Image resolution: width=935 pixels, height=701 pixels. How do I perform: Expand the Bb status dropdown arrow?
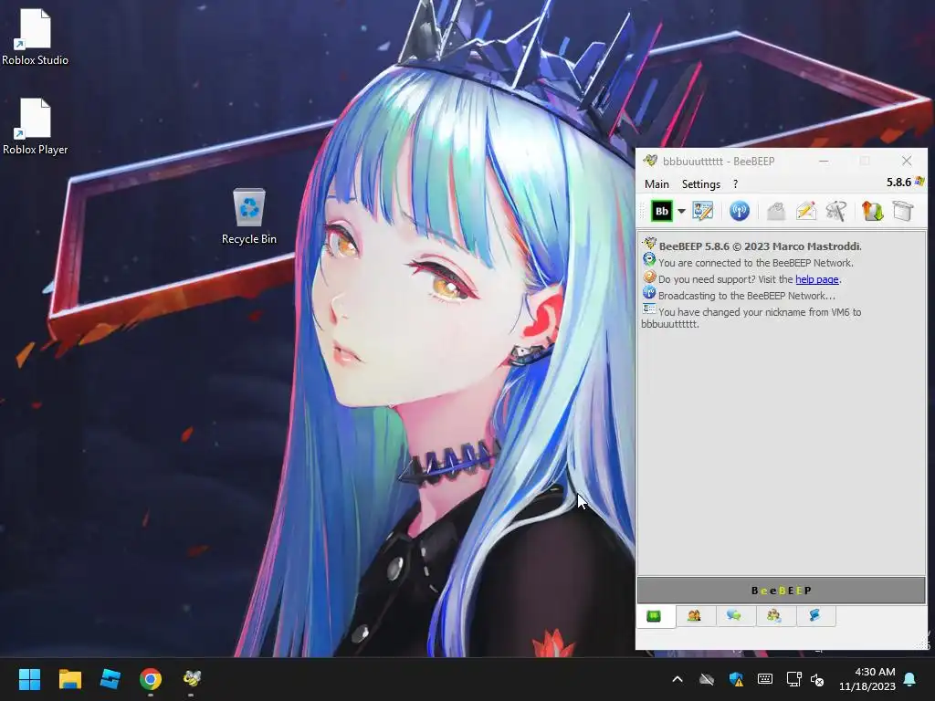tap(681, 211)
